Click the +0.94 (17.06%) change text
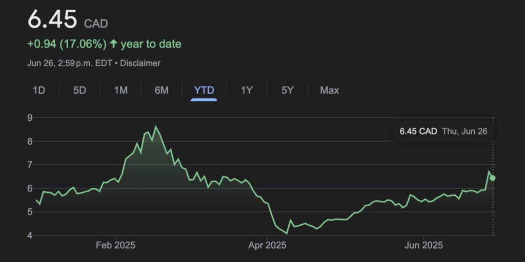This screenshot has height=262, width=525. [x=67, y=45]
